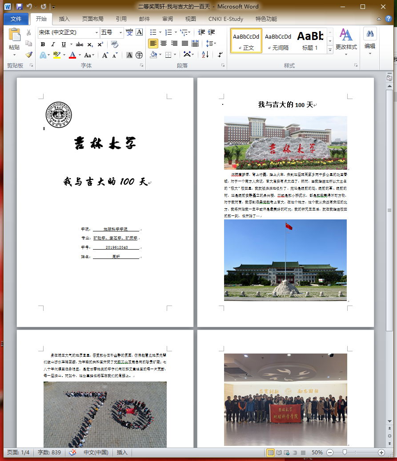Click the zoom slider handle
This screenshot has height=461, width=397.
tap(345, 453)
